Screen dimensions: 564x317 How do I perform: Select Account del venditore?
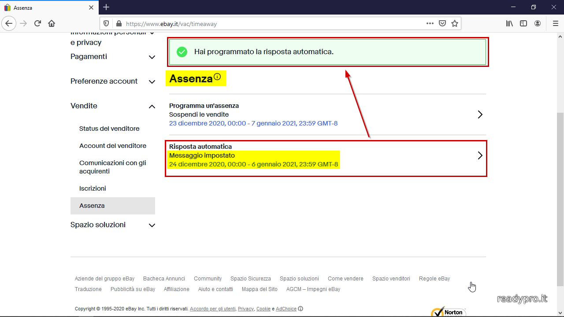113,146
